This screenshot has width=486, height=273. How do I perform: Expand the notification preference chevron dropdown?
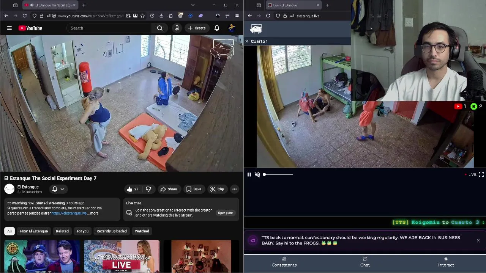coord(62,189)
